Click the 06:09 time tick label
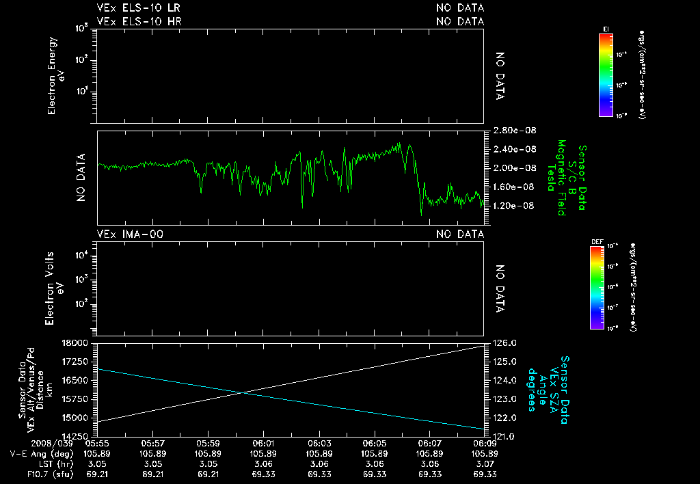Viewport: 700px width, 484px height. (x=485, y=444)
